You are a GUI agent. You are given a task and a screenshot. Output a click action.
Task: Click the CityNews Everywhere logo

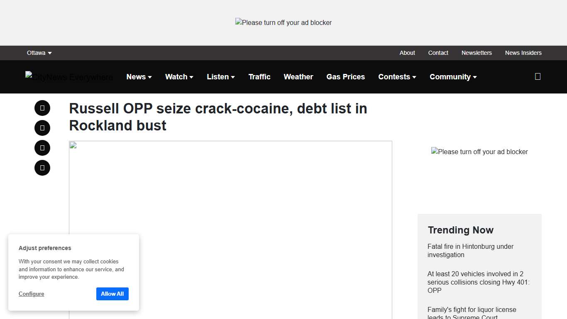69,77
